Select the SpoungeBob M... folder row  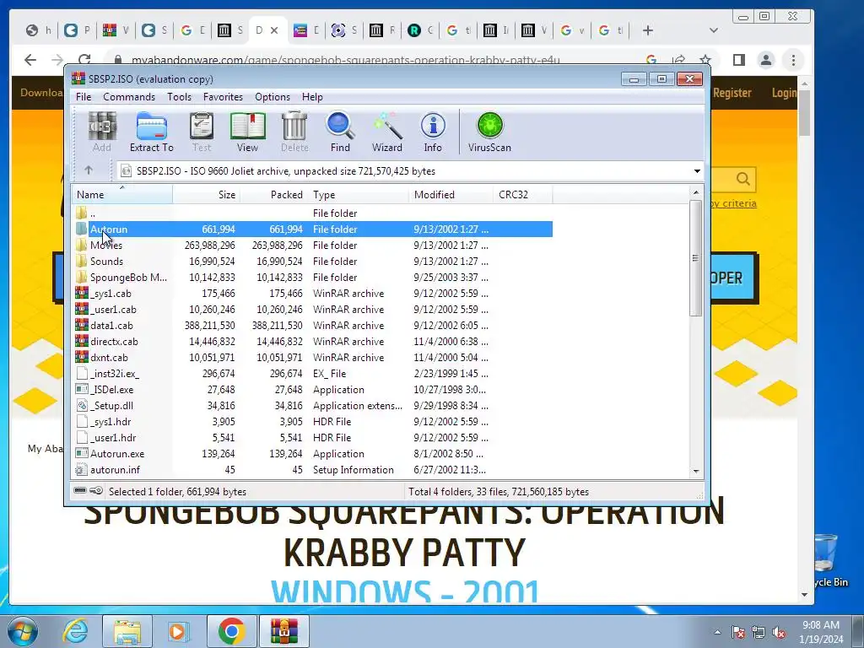(x=312, y=277)
